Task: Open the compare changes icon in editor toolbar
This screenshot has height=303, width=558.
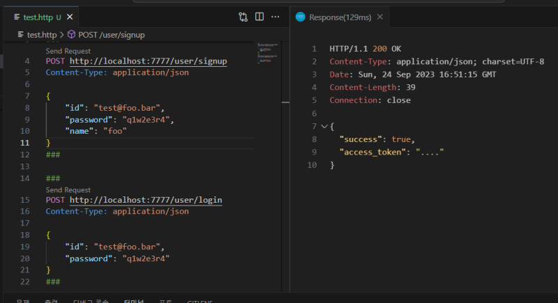Action: click(243, 17)
